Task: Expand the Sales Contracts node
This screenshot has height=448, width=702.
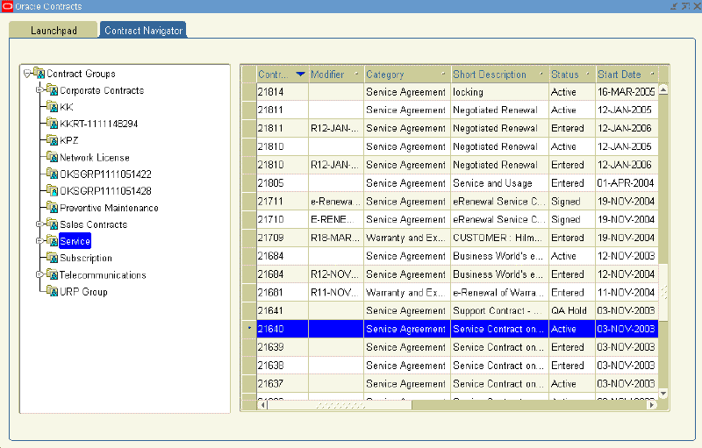Action: (x=39, y=224)
